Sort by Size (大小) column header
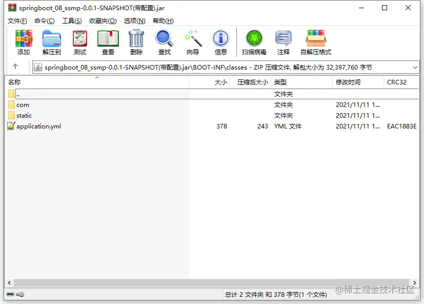 [210, 82]
